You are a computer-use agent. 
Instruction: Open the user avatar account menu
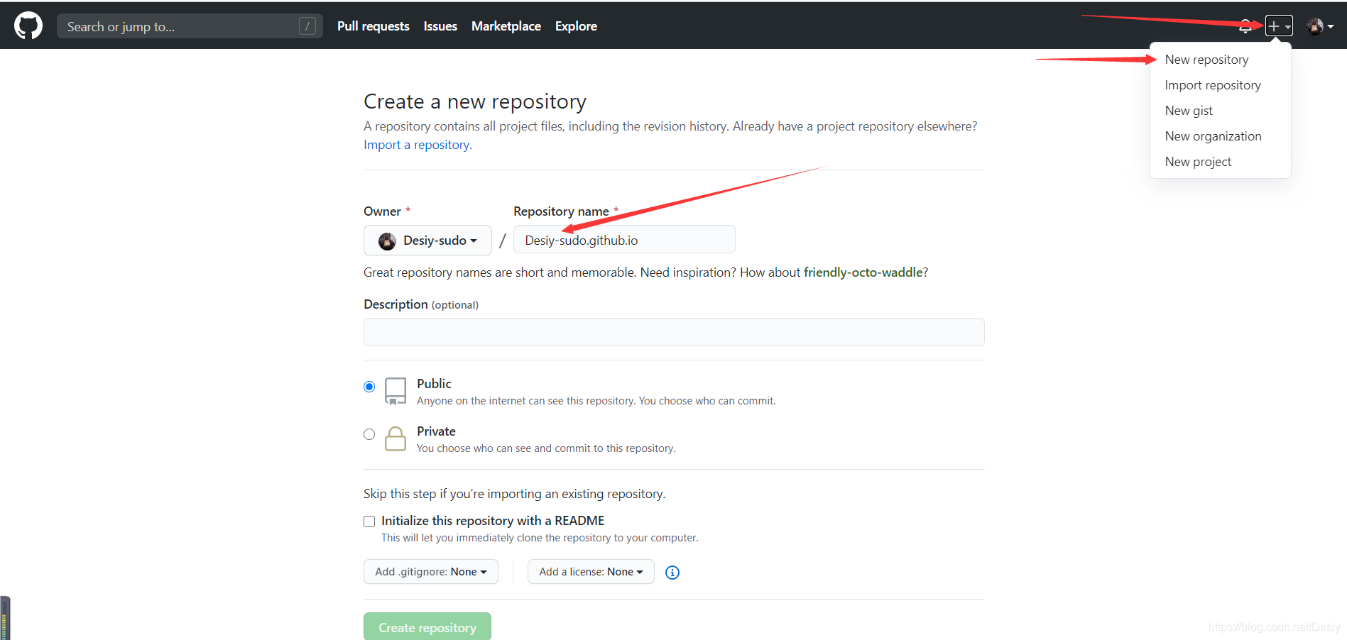[1319, 26]
